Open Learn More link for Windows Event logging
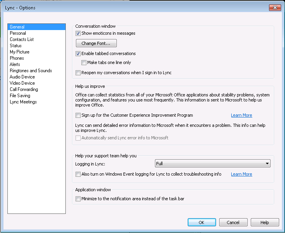The height and width of the screenshot is (233, 285). 241,174
